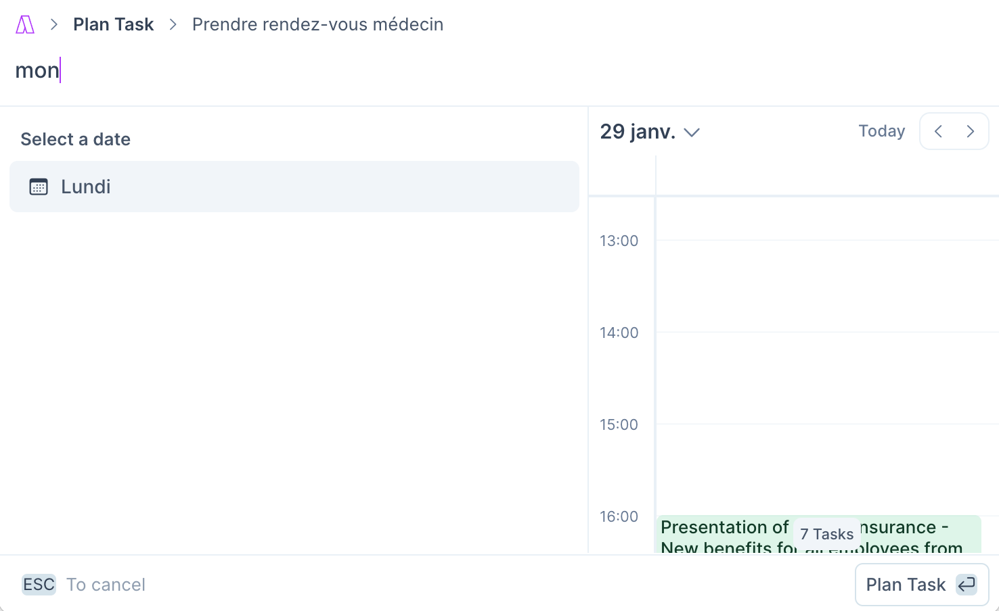Click the 7 Tasks badge

click(x=826, y=534)
